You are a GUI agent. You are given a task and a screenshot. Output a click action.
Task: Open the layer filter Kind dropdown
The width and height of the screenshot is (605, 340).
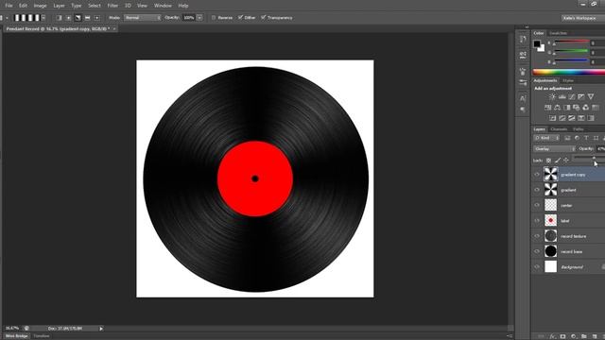click(546, 138)
